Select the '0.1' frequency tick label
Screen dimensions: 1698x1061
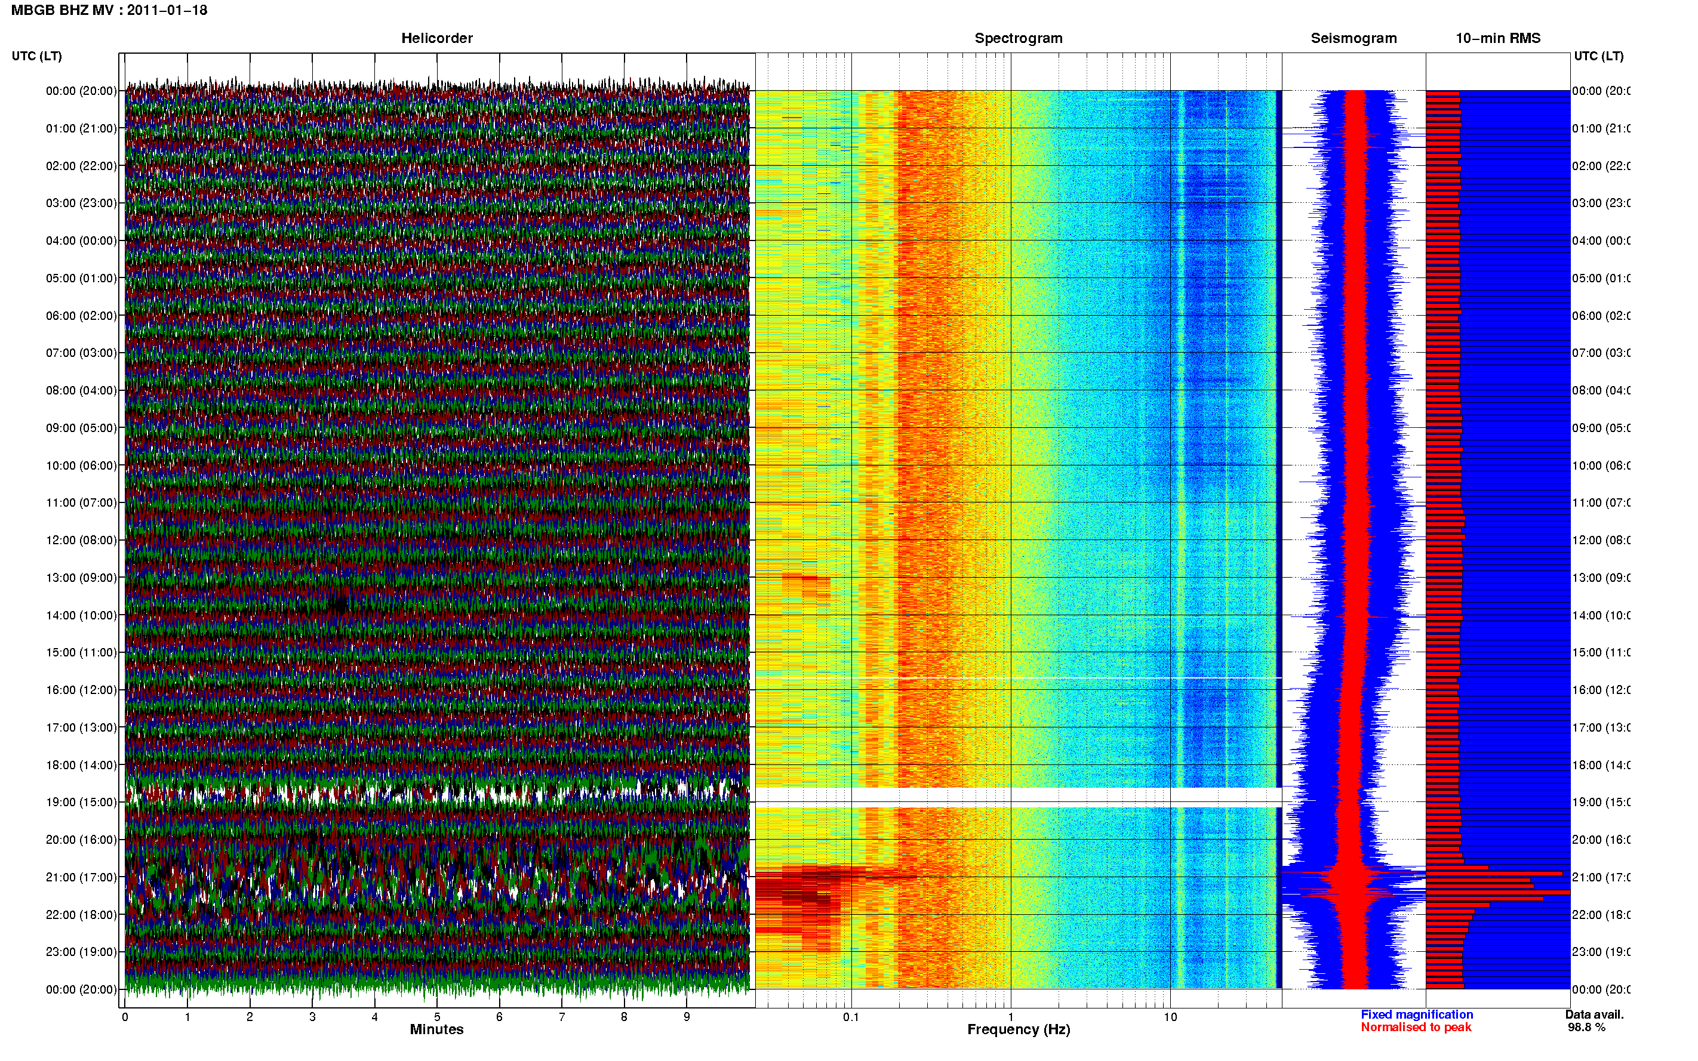851,1017
